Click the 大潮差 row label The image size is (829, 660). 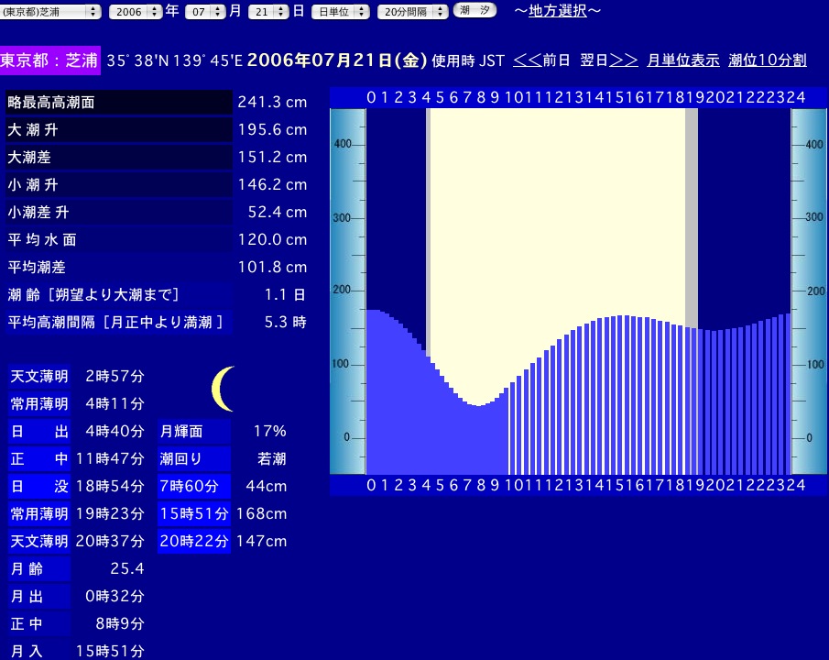[x=119, y=157]
